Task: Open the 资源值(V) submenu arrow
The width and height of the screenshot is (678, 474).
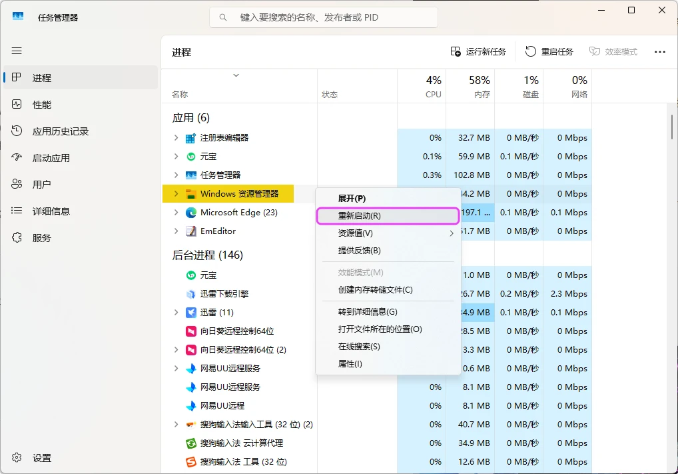Action: pyautogui.click(x=452, y=233)
